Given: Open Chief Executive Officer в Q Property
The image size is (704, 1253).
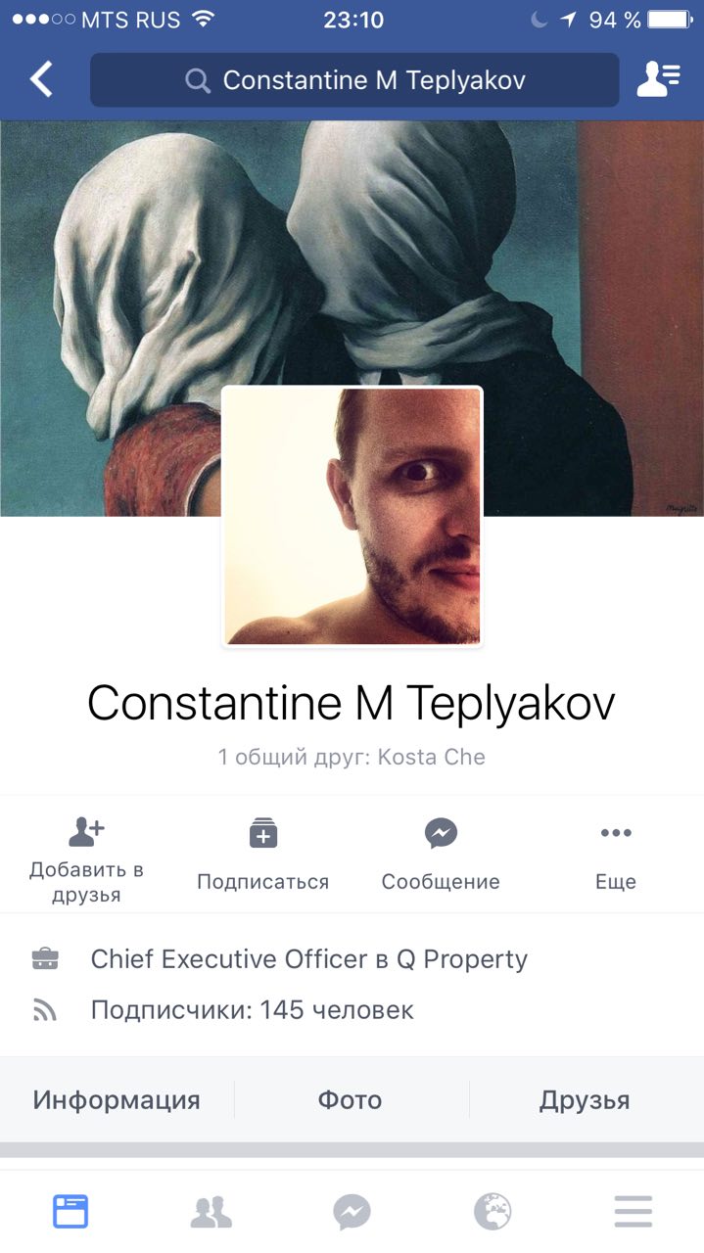Looking at the screenshot, I should click(x=309, y=959).
